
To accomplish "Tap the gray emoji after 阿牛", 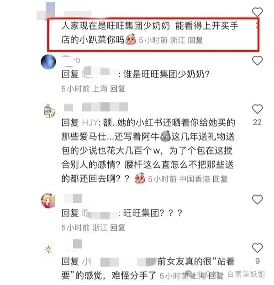I will (x=165, y=136).
